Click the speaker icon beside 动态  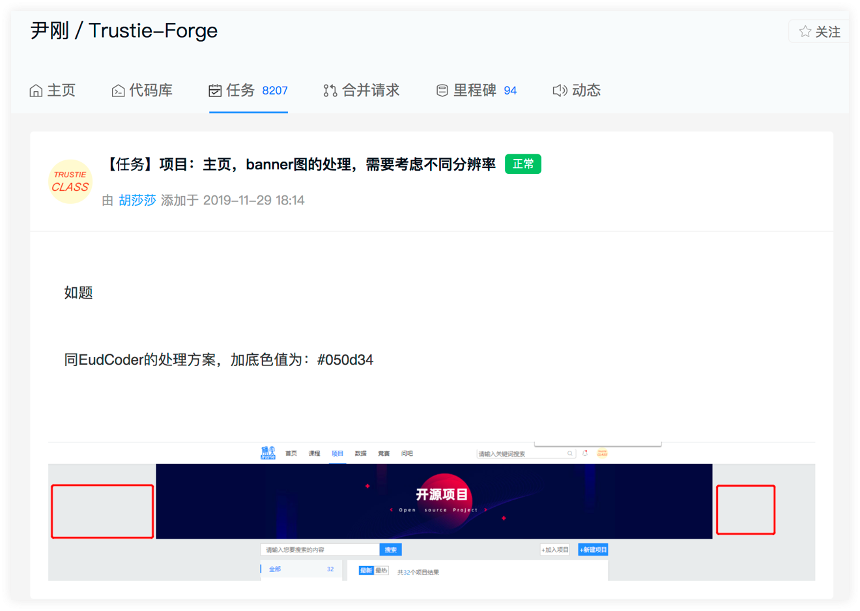point(560,91)
